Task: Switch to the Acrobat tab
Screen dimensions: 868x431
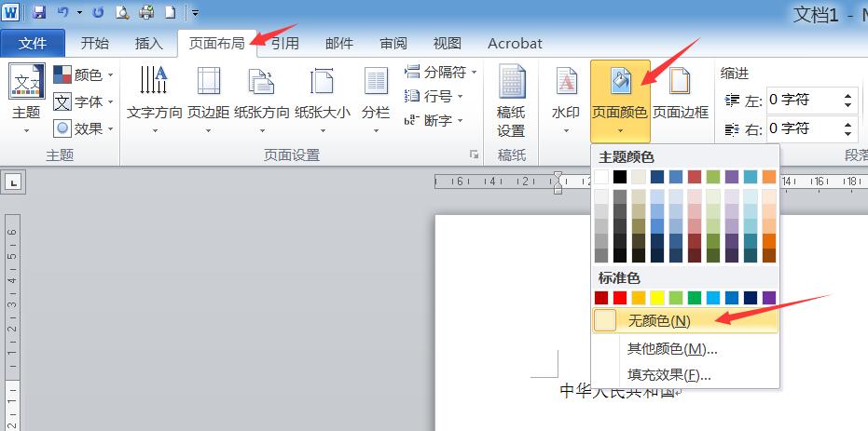Action: 515,43
